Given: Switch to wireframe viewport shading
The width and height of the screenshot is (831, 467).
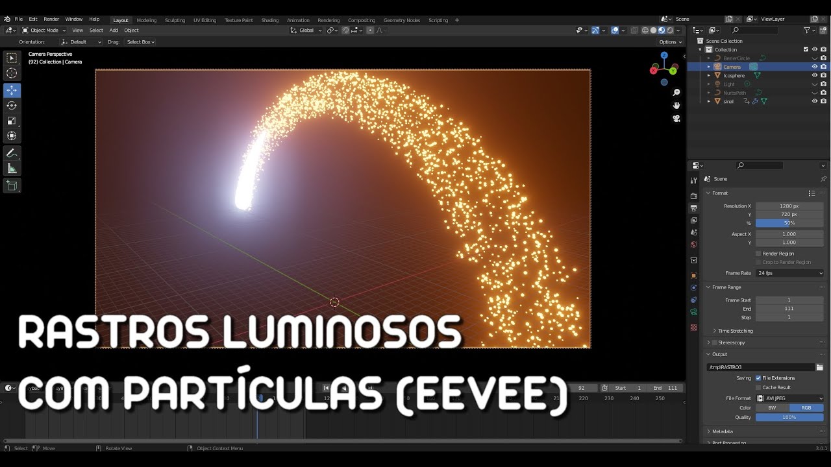Looking at the screenshot, I should click(x=645, y=30).
